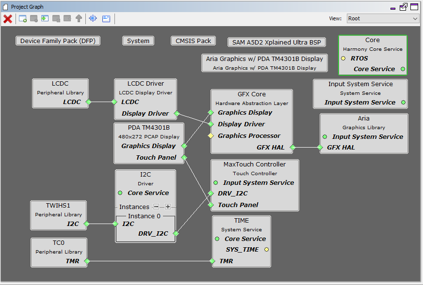The image size is (423, 285).
Task: Click the DRV_I2C diamond on Instance 0
Action: pos(176,233)
